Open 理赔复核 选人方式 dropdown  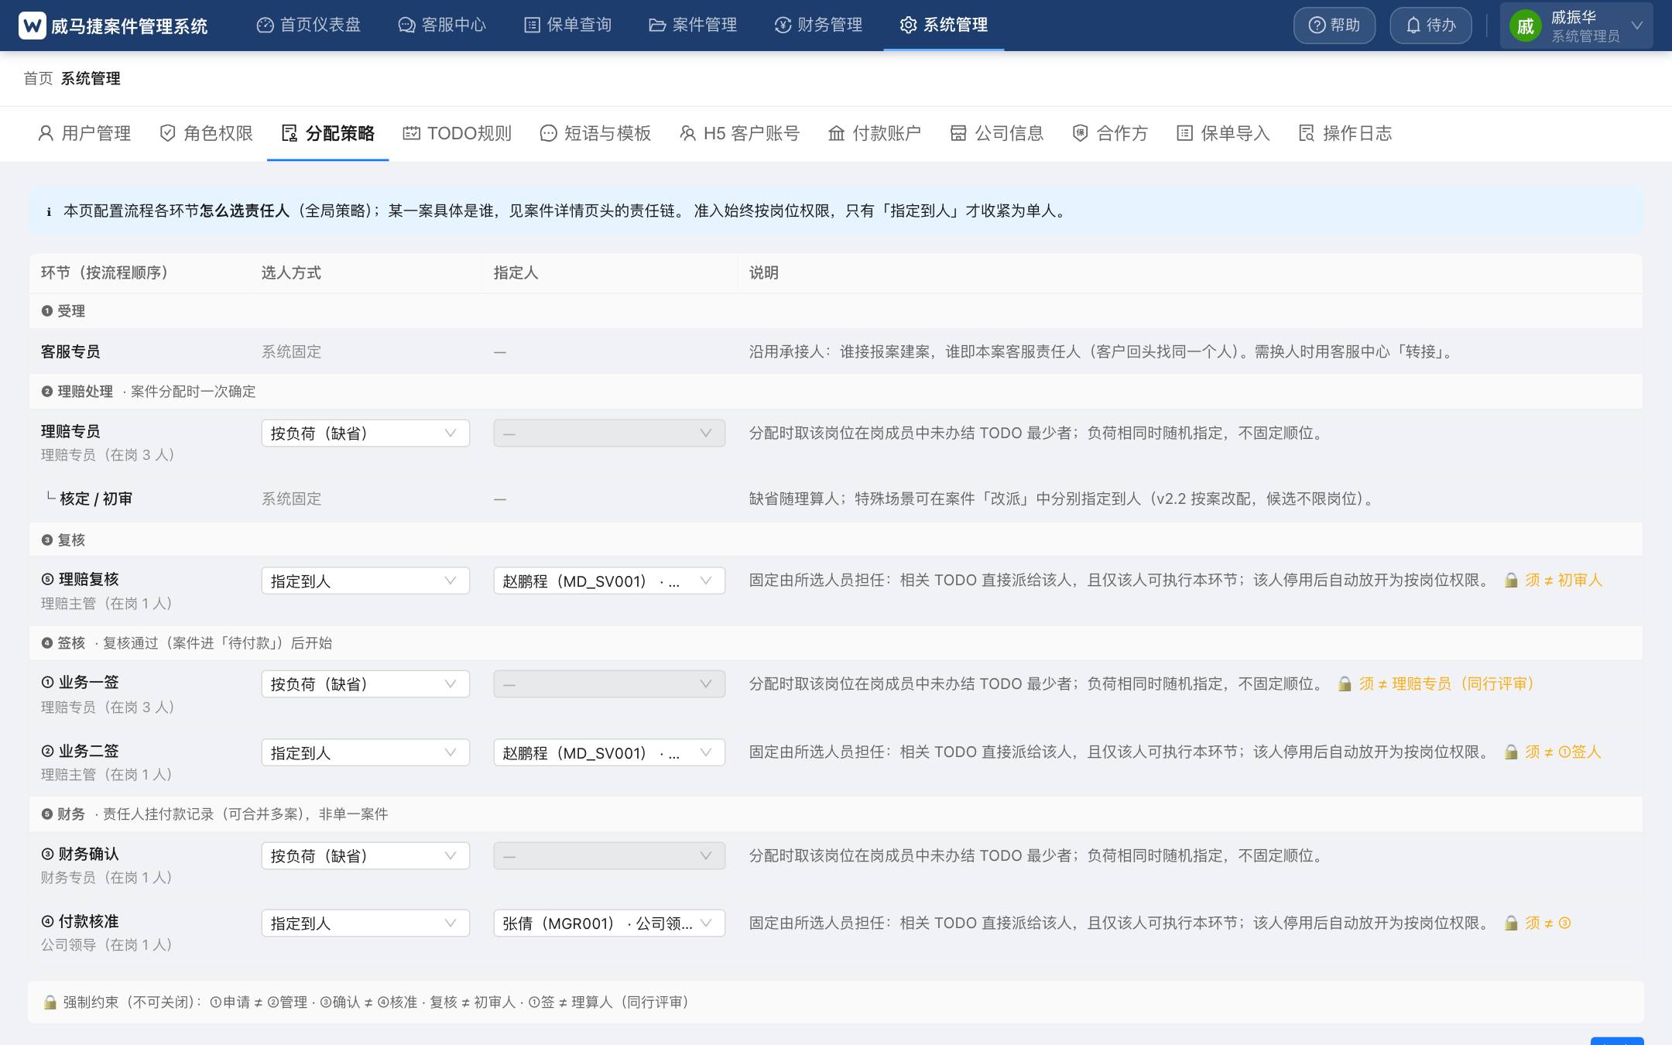(365, 581)
